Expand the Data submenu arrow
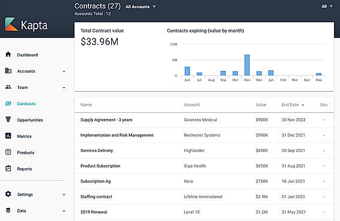340x221 pixels. (64, 211)
